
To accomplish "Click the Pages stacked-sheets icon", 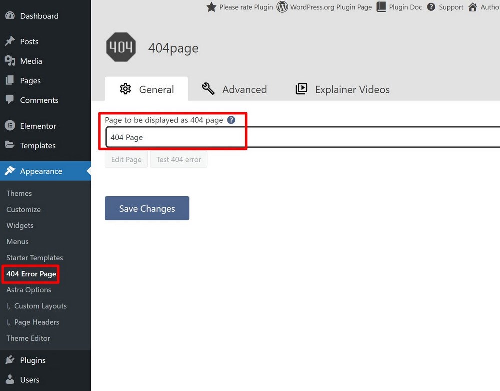I will pyautogui.click(x=10, y=80).
